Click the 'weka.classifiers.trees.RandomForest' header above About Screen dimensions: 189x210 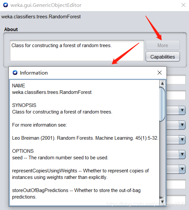tap(41, 17)
